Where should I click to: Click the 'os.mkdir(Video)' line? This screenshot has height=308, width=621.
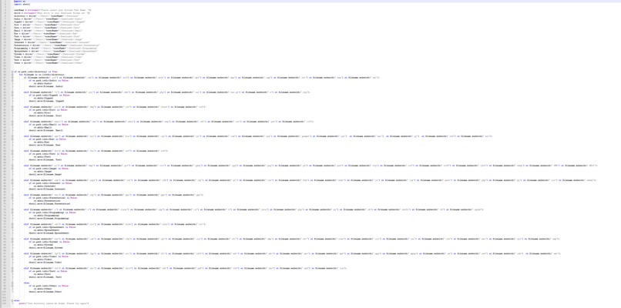point(43,259)
